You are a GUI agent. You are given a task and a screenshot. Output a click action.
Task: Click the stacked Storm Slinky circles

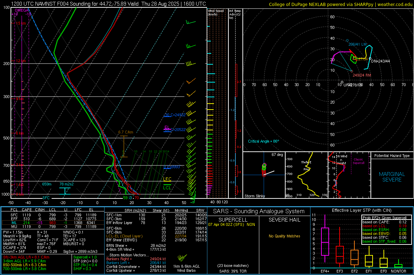coord(264,170)
